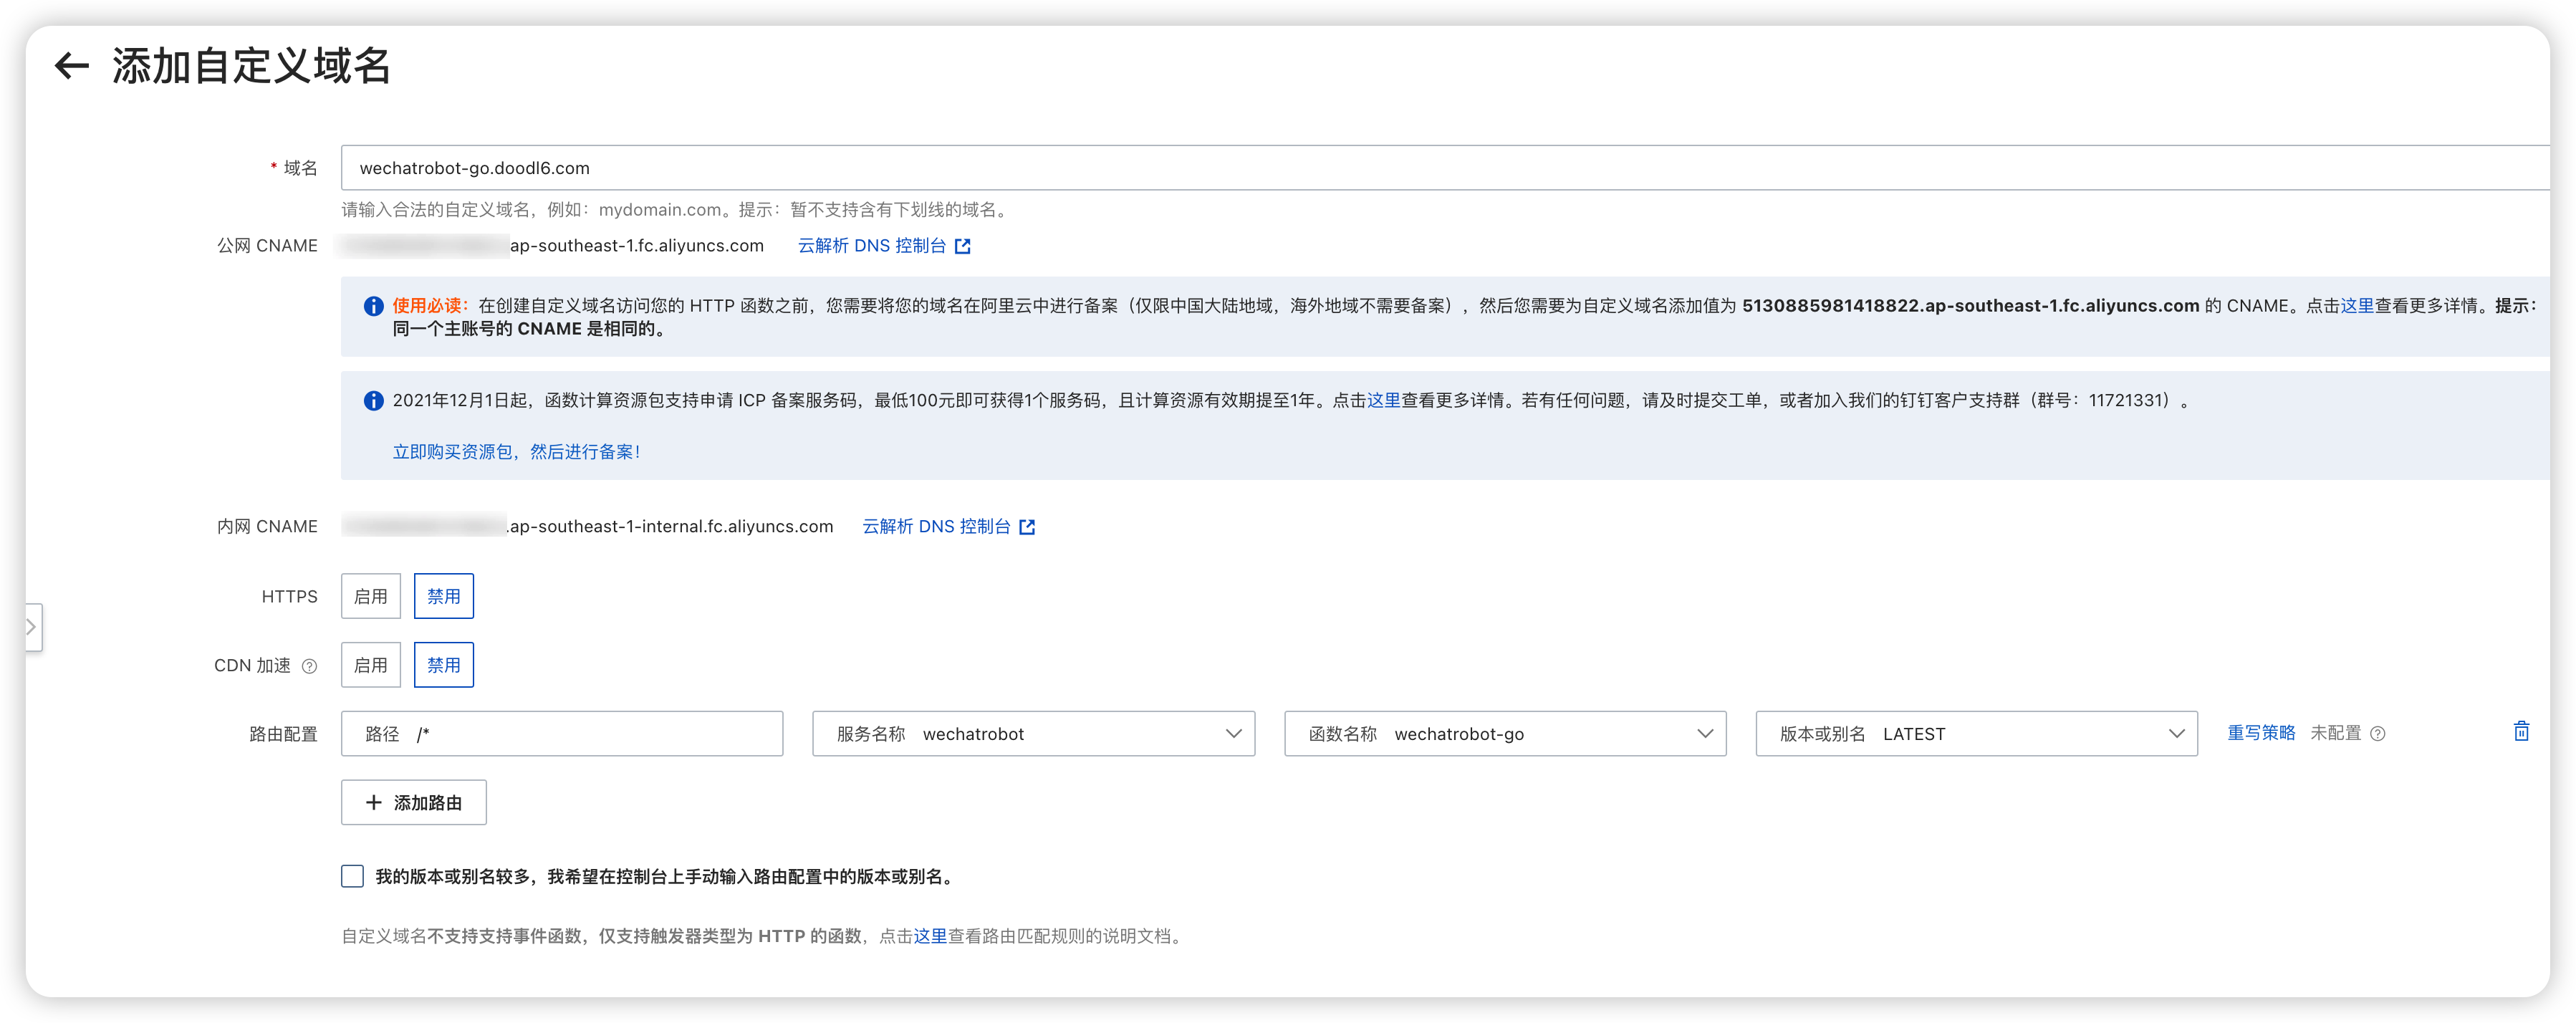
Task: Open the 函数名称 wechatrobot-go dropdown
Action: tap(1504, 734)
